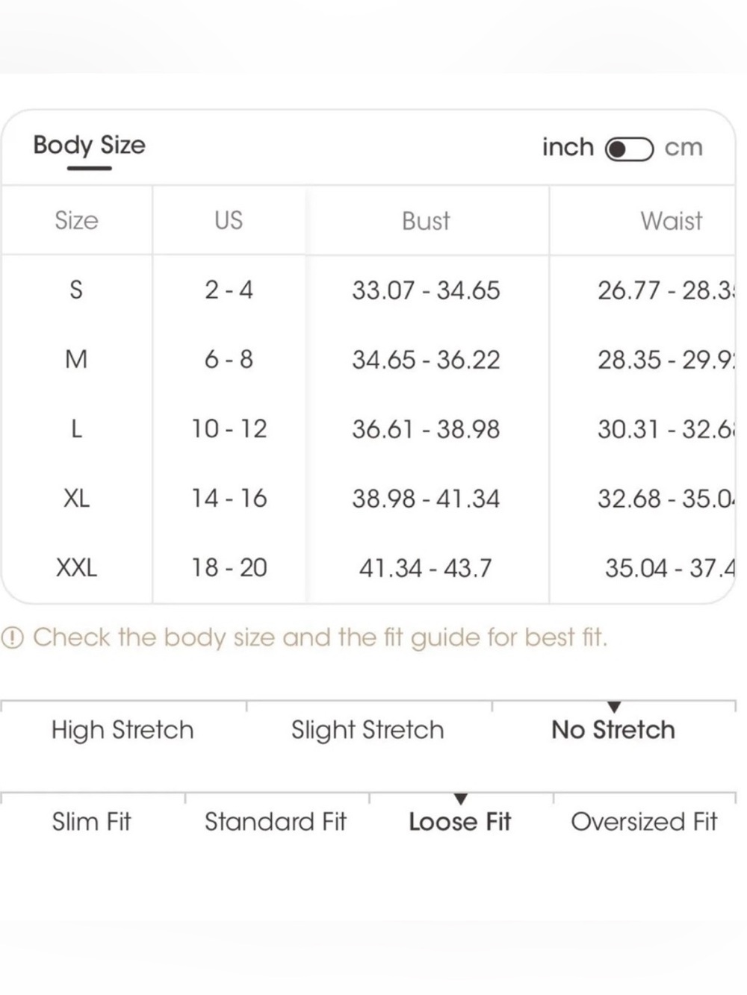The image size is (747, 995).
Task: Select Loose Fit option
Action: pos(460,822)
